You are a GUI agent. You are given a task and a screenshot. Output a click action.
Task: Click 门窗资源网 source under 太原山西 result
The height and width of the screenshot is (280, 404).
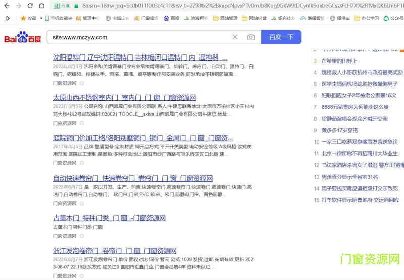point(65,123)
